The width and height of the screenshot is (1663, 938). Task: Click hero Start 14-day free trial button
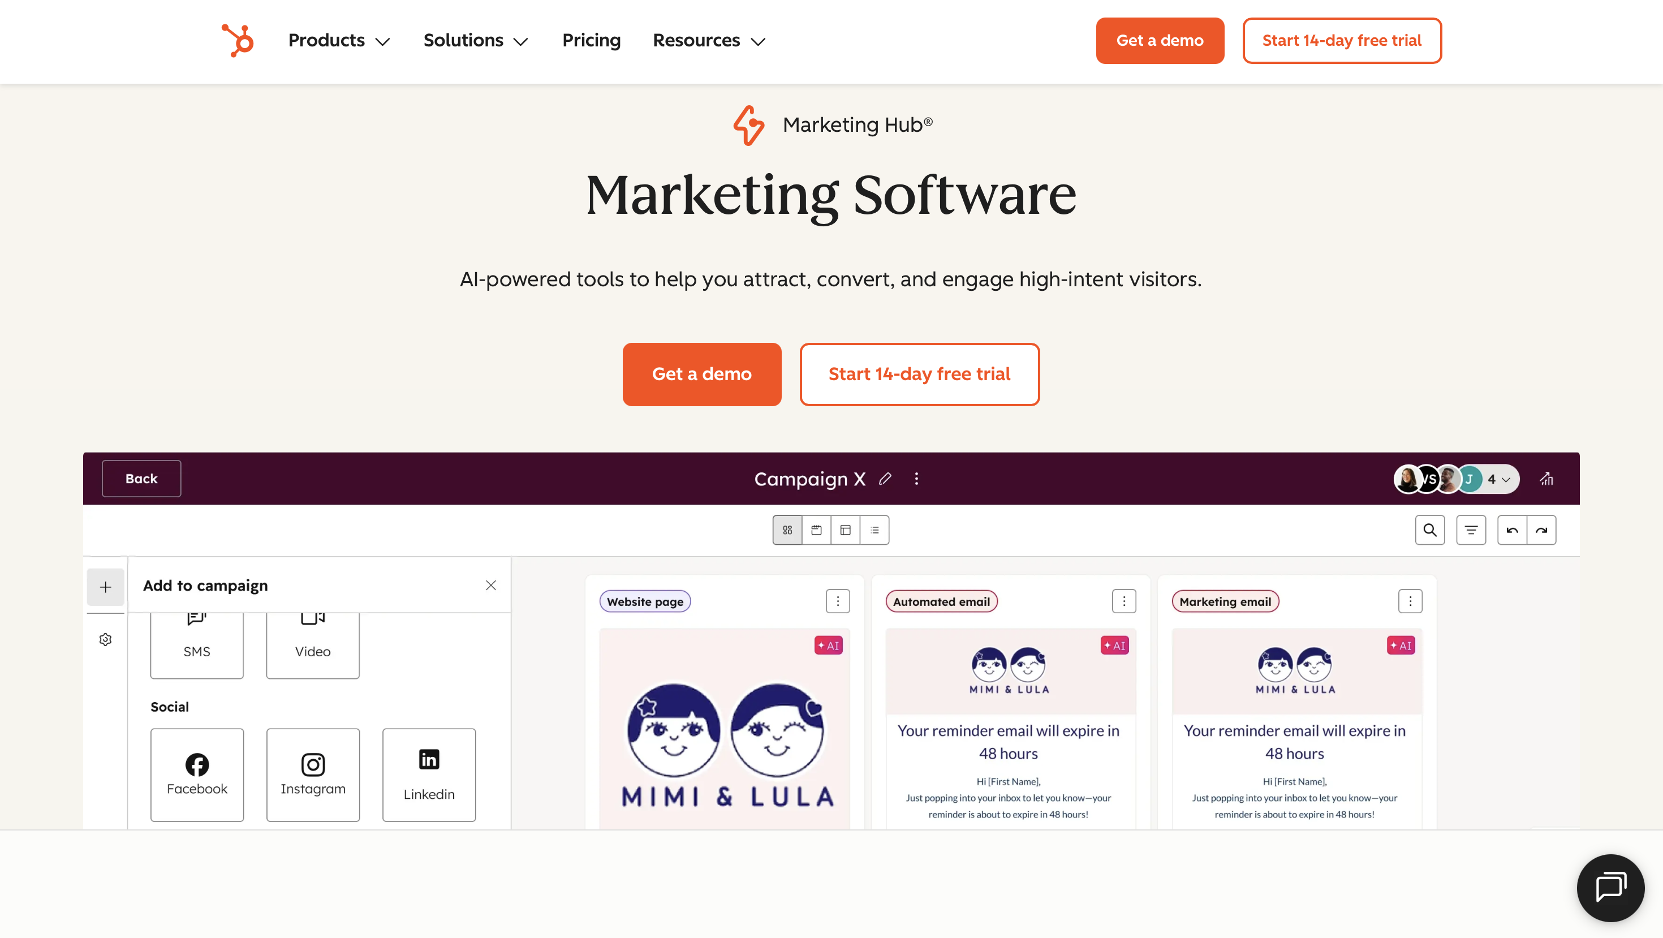pyautogui.click(x=919, y=375)
